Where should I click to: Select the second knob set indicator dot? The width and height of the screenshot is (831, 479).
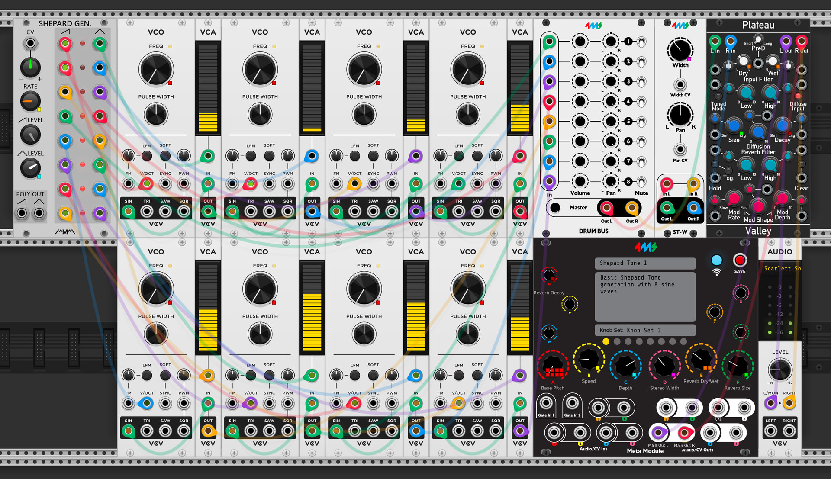tap(617, 341)
